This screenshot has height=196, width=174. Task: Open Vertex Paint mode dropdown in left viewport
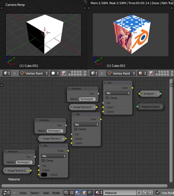[x=34, y=73]
